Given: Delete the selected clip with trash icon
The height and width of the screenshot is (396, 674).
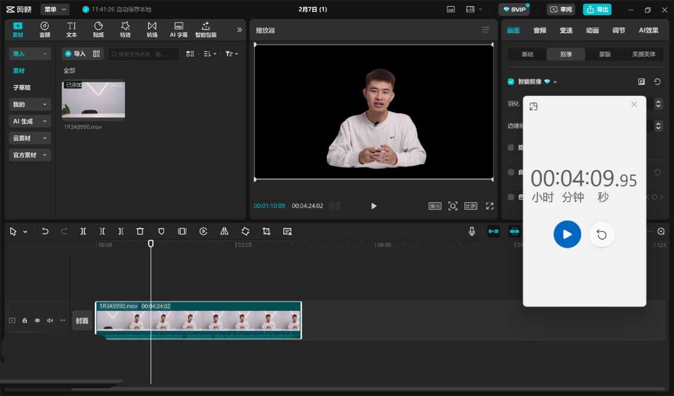Looking at the screenshot, I should point(140,231).
